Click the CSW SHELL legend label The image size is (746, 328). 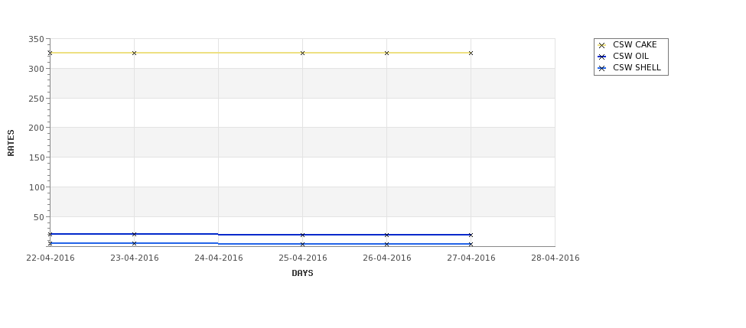click(637, 67)
